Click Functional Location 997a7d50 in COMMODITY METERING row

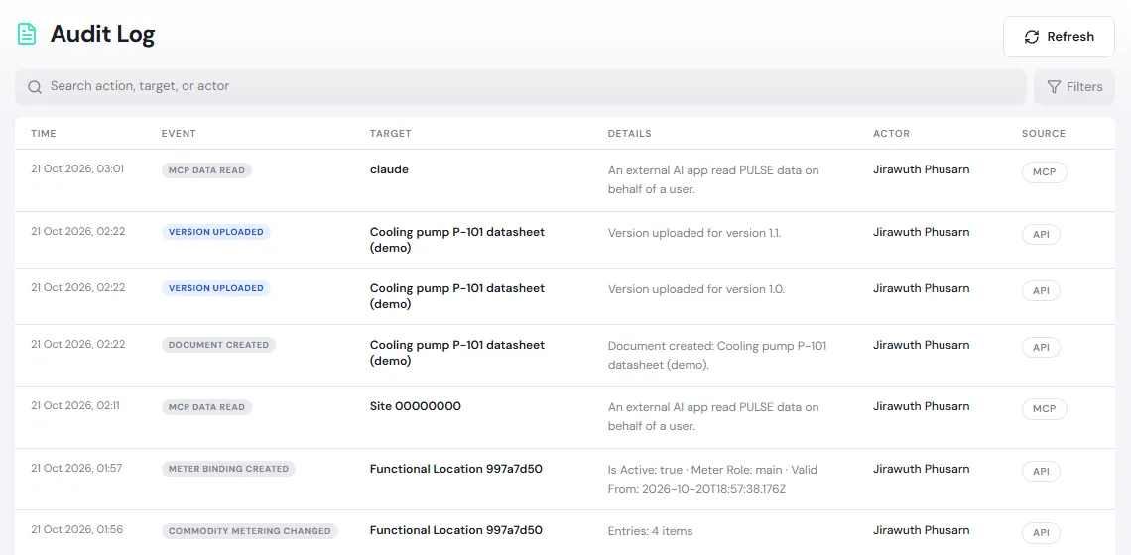tap(455, 530)
